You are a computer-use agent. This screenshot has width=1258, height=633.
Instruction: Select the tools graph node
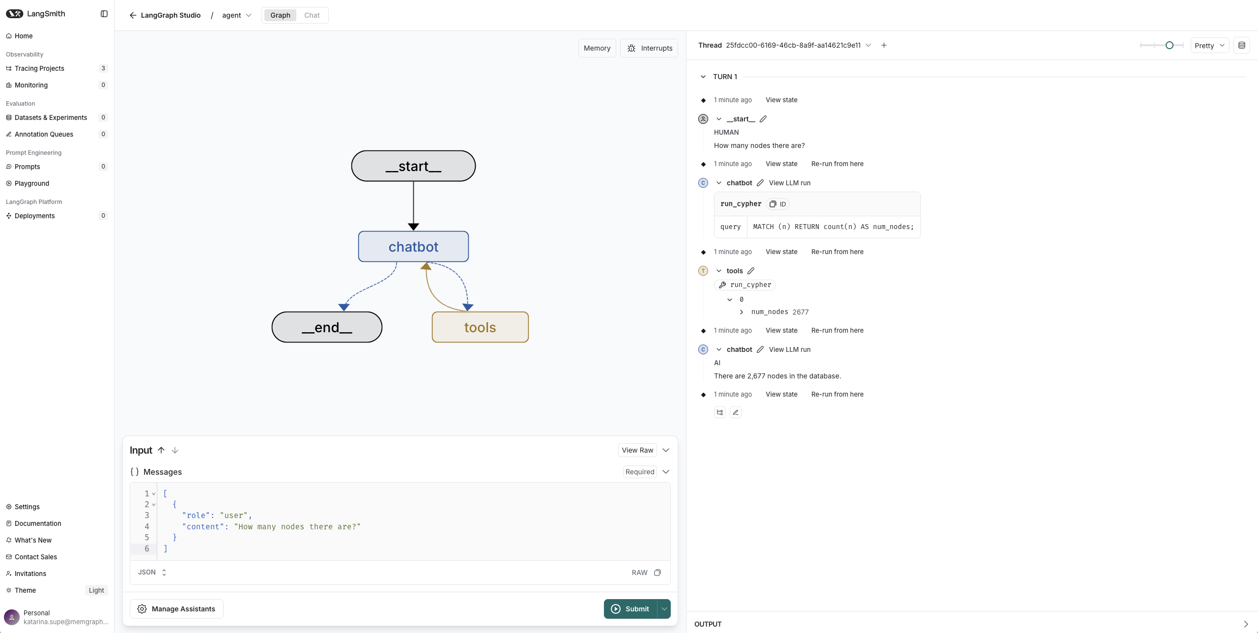[480, 327]
